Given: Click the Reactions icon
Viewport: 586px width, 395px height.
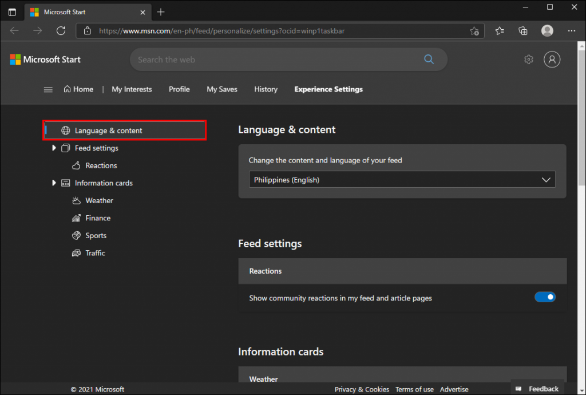Looking at the screenshot, I should pyautogui.click(x=77, y=165).
